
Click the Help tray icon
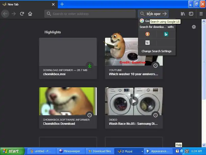coord(177,151)
